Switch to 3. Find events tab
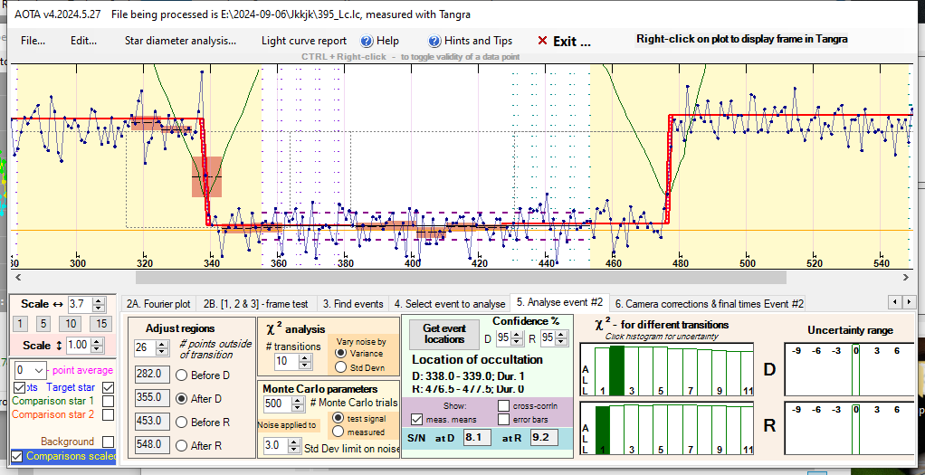The width and height of the screenshot is (925, 475). (353, 304)
